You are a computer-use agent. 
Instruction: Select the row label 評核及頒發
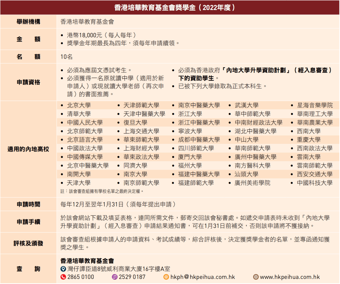point(28,243)
